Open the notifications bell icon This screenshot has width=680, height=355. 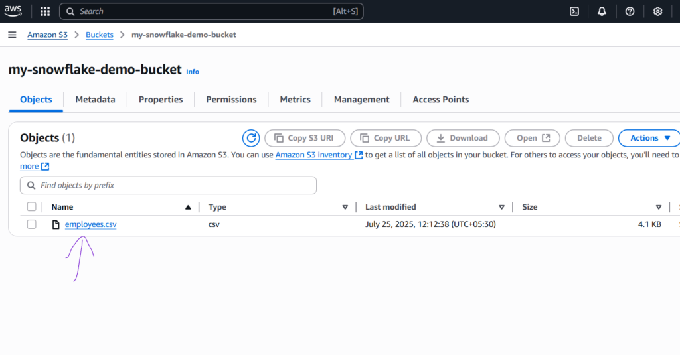point(602,11)
